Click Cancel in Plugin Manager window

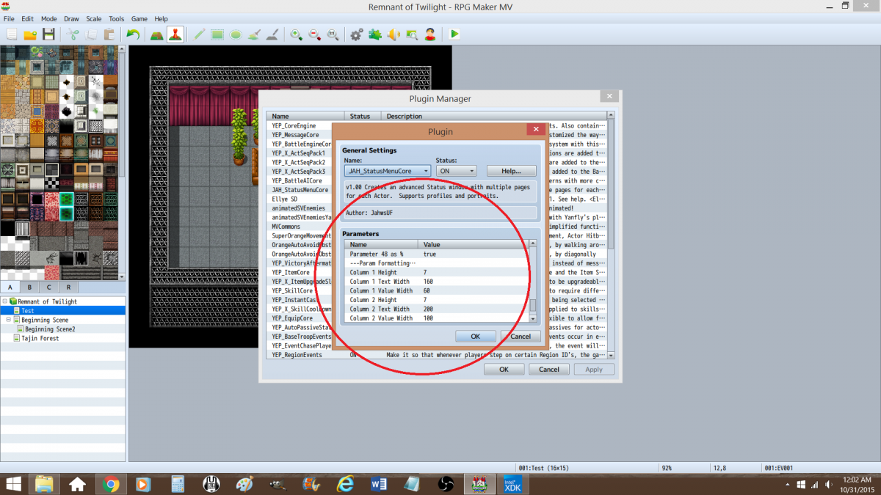tap(549, 369)
